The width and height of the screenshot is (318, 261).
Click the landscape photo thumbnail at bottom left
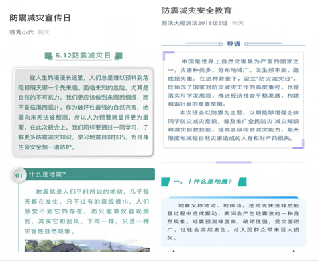click(87, 246)
